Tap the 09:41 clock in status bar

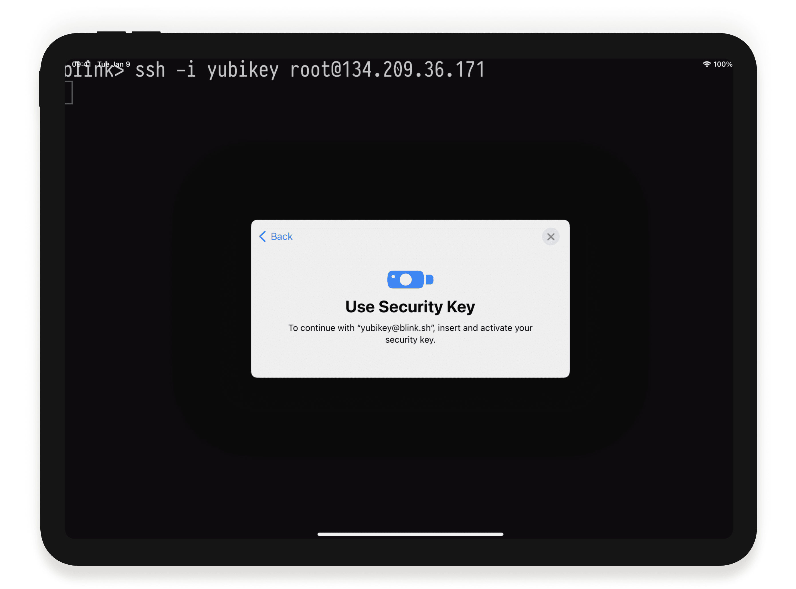[81, 64]
